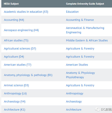
Task: Click Agricultural sciences (D7) link
Action: point(20,49)
